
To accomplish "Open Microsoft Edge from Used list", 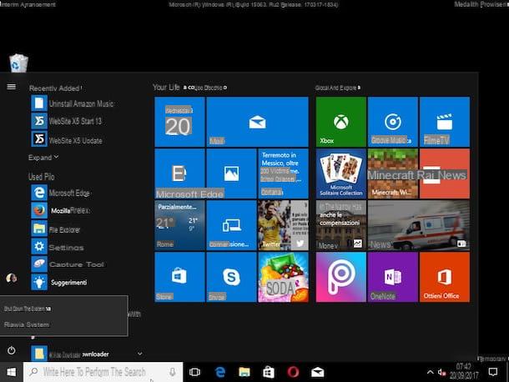I will pyautogui.click(x=61, y=193).
